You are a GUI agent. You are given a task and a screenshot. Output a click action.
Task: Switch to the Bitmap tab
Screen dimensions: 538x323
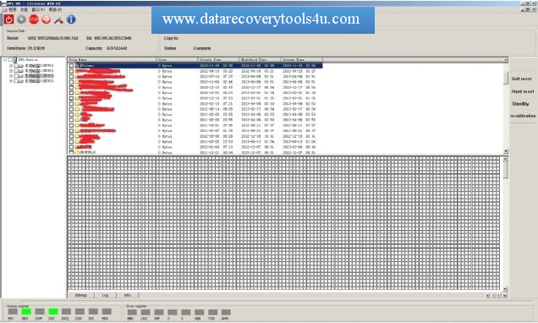(x=80, y=295)
